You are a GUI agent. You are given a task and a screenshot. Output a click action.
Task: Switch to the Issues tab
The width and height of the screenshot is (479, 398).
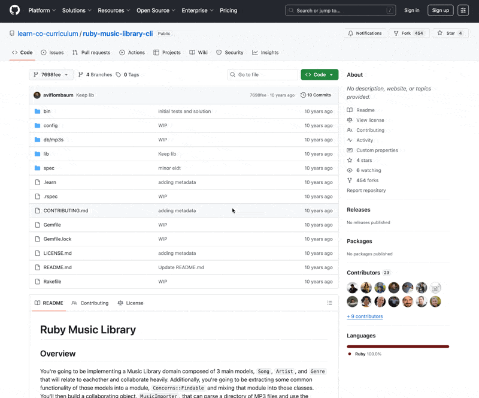click(52, 53)
